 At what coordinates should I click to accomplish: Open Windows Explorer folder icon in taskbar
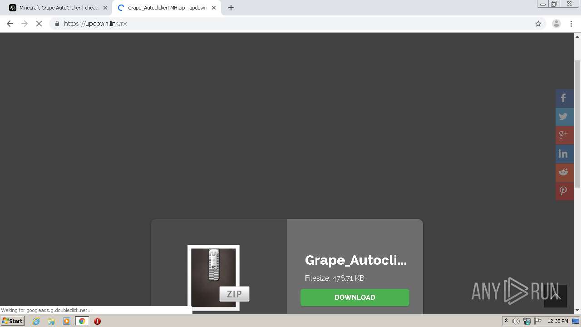(51, 321)
